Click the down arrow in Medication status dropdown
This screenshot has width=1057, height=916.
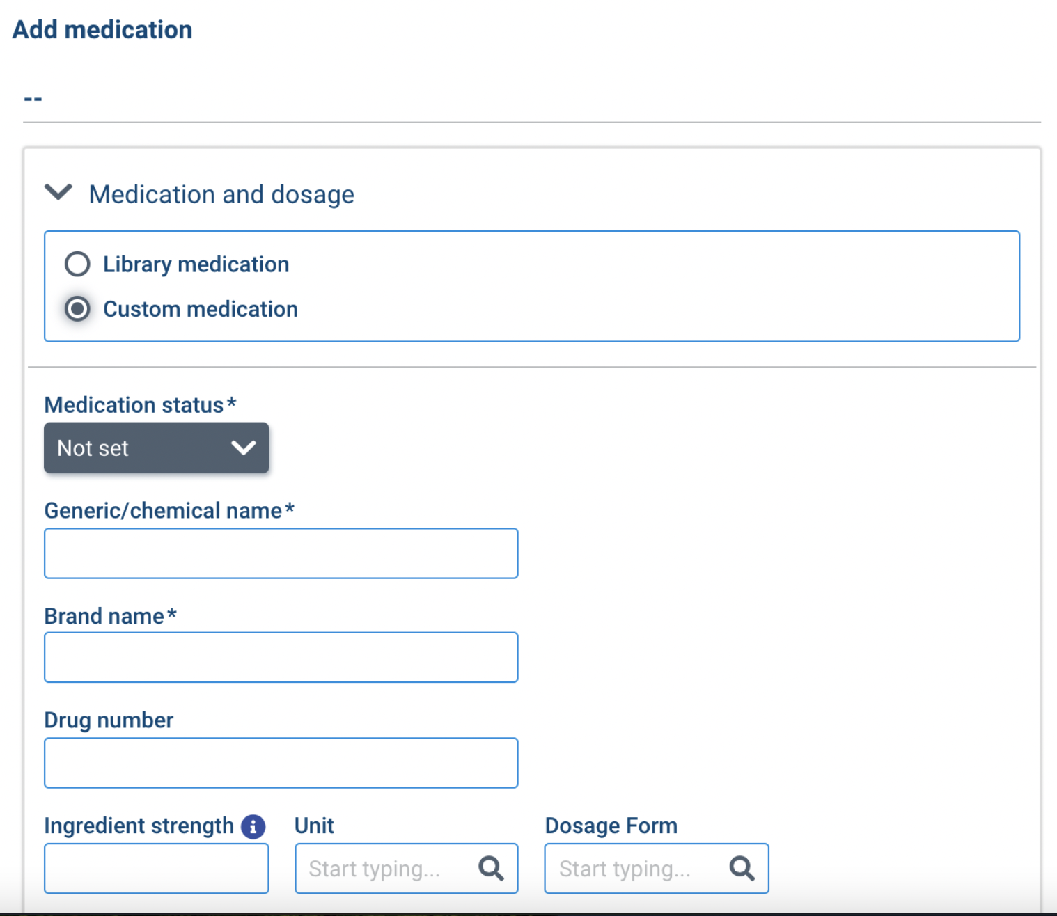[243, 448]
